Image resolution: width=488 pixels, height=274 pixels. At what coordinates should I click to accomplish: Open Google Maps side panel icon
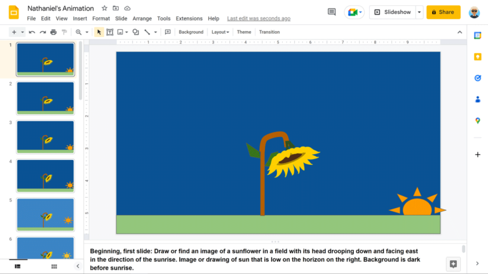tap(478, 121)
